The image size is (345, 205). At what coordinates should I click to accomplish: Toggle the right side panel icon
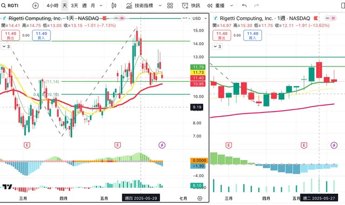(x=343, y=6)
